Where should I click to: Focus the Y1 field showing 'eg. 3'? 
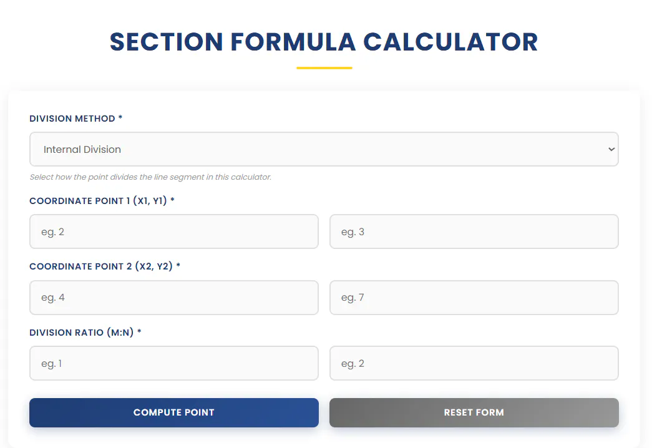(x=474, y=231)
